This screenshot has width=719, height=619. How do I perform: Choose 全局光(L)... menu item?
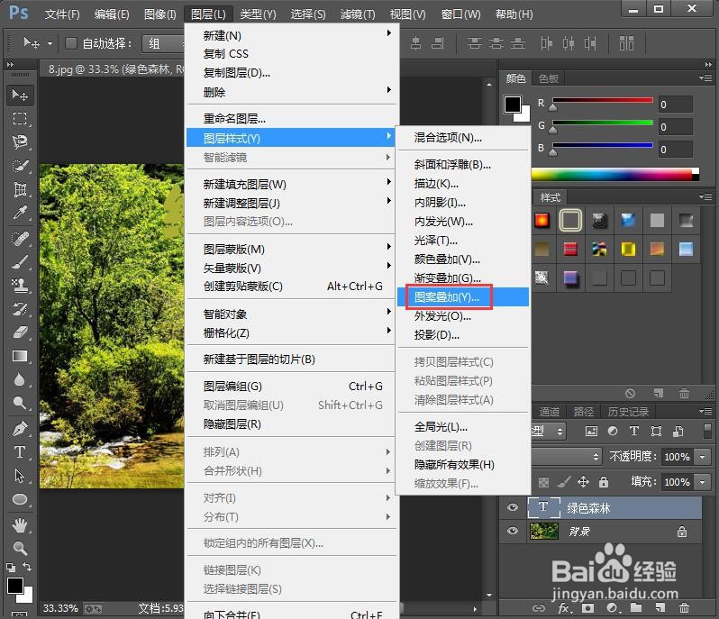click(x=463, y=426)
